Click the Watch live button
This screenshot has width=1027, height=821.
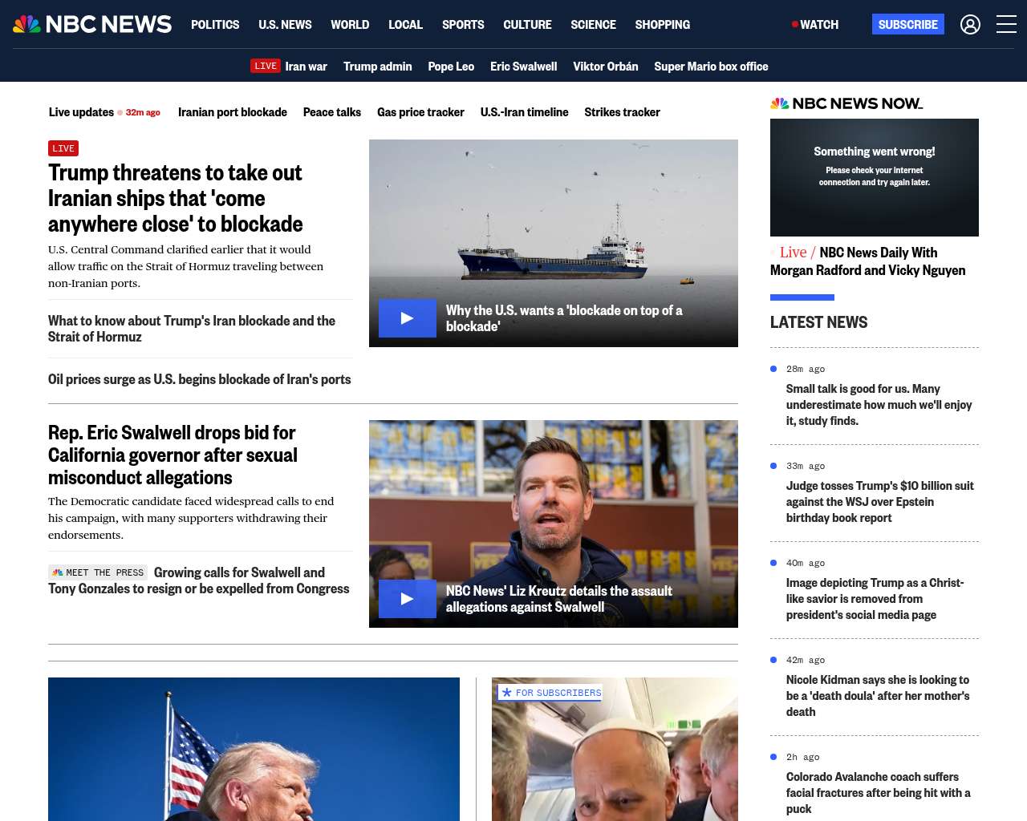pyautogui.click(x=815, y=25)
